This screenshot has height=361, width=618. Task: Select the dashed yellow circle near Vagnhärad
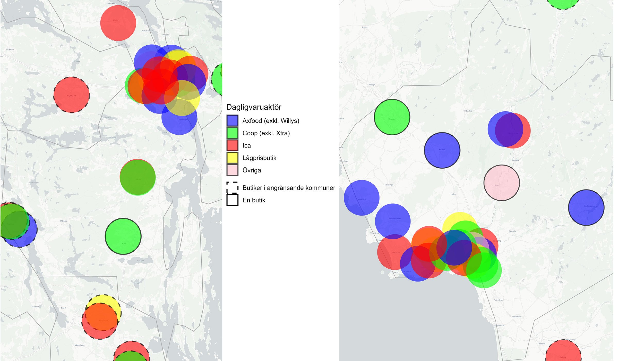pos(103,299)
